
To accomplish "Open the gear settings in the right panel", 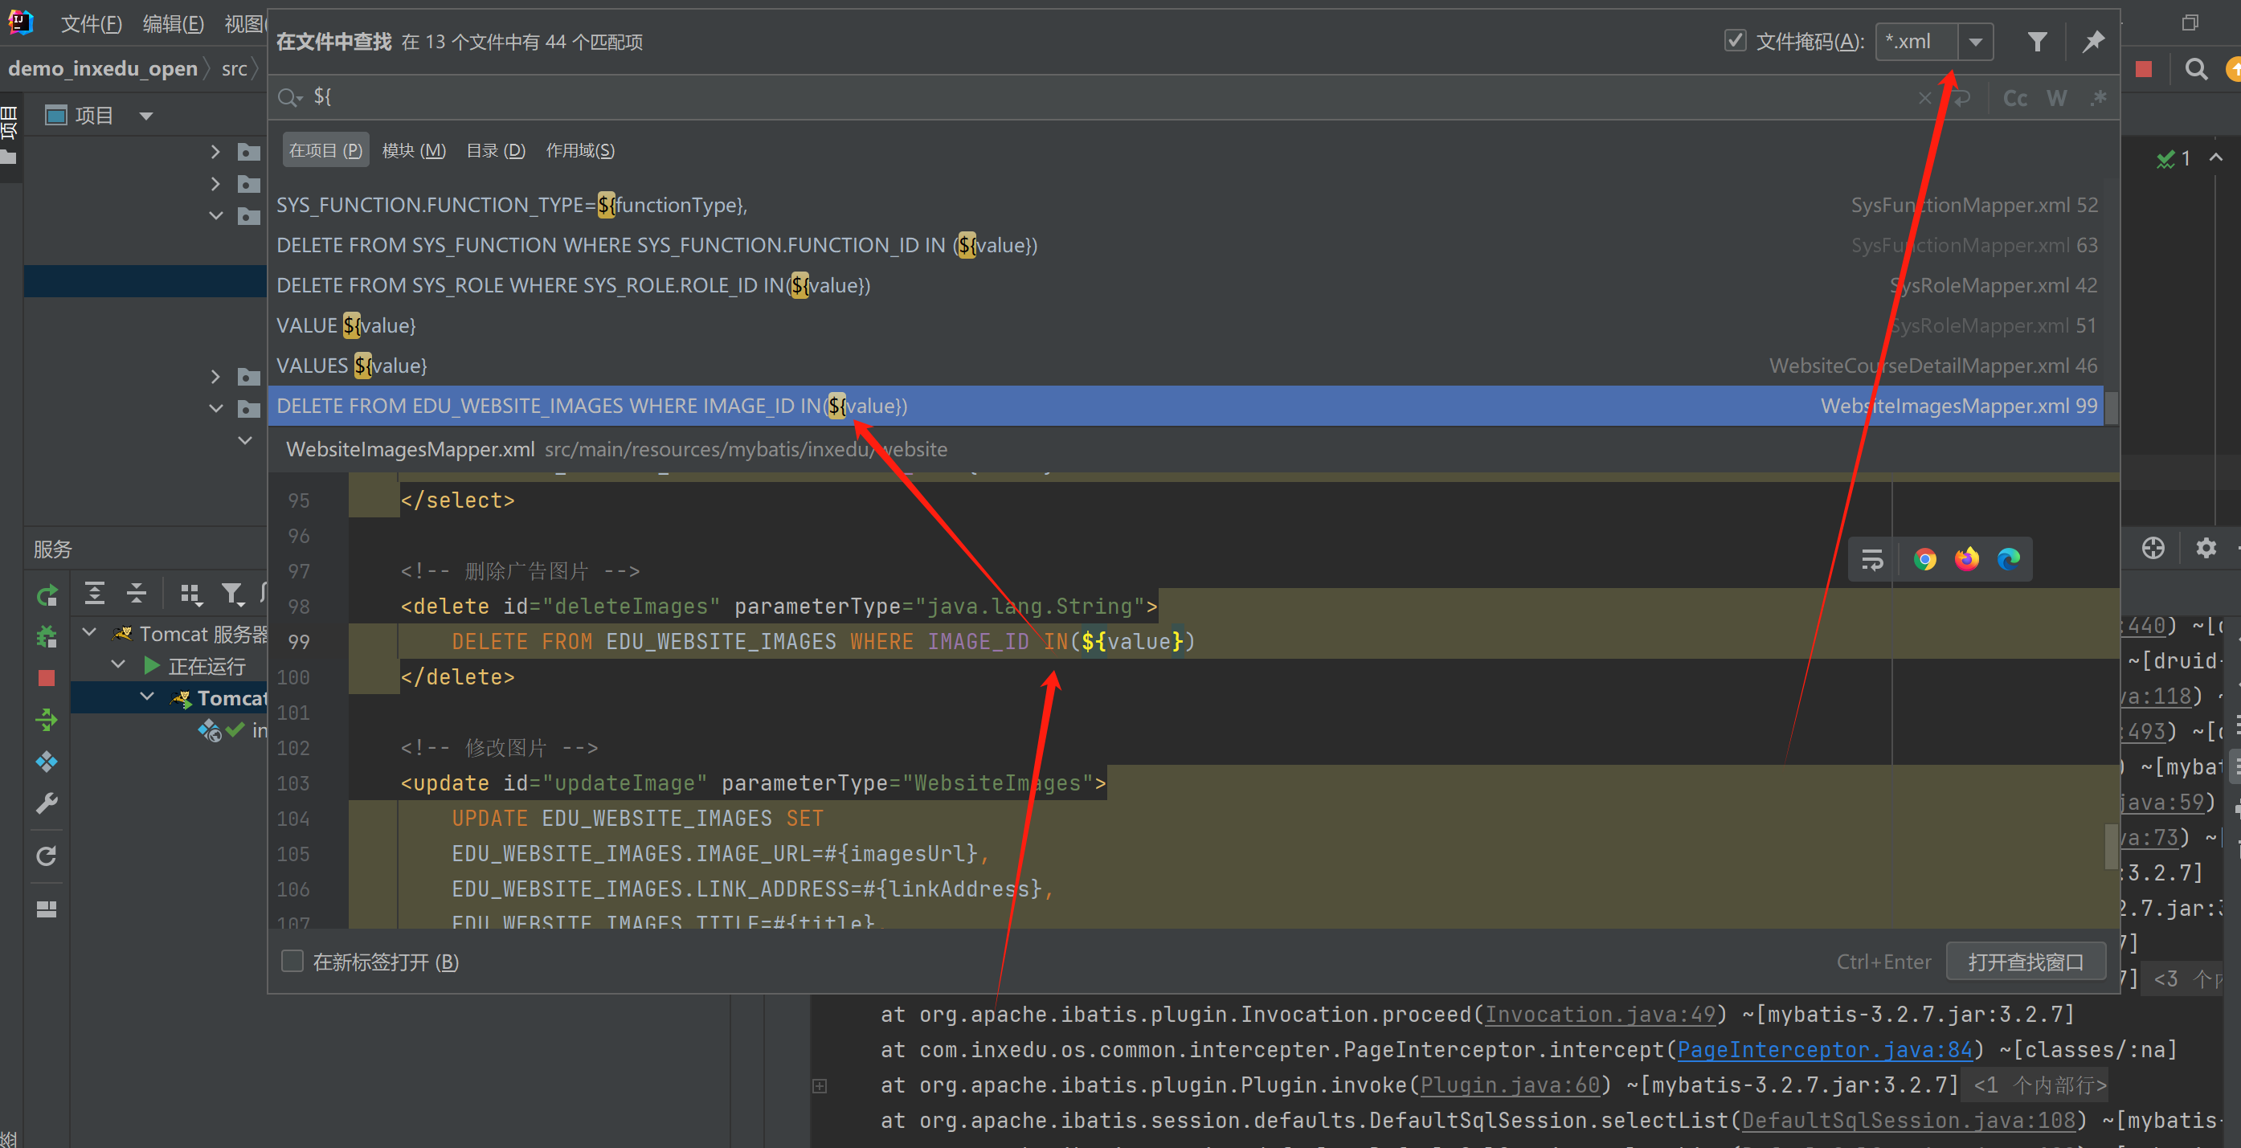I will pos(2206,549).
